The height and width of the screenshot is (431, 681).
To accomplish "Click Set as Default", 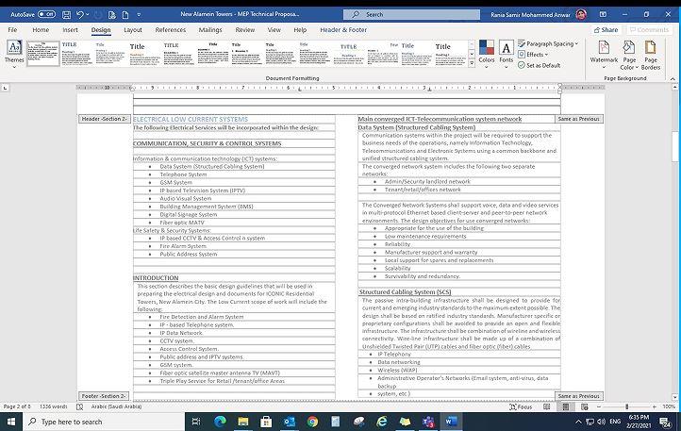I will (x=539, y=66).
